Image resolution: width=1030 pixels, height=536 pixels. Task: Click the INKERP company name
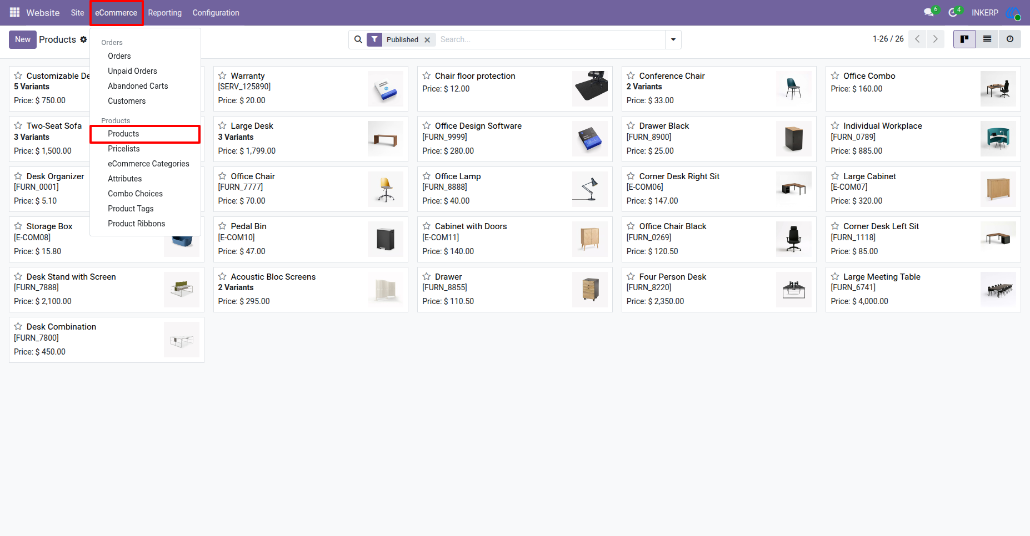(984, 13)
